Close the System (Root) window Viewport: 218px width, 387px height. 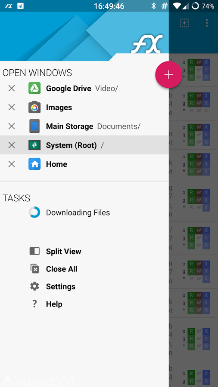(x=12, y=145)
